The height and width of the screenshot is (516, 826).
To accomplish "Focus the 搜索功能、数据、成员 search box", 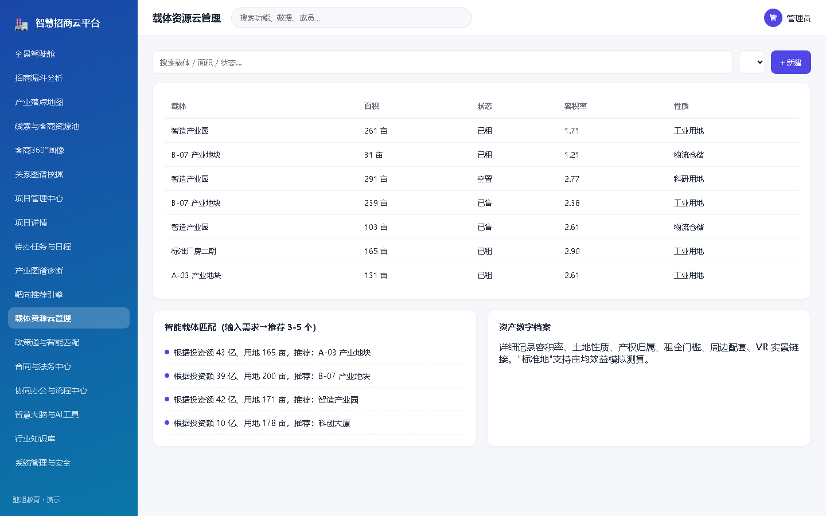I will pyautogui.click(x=352, y=18).
